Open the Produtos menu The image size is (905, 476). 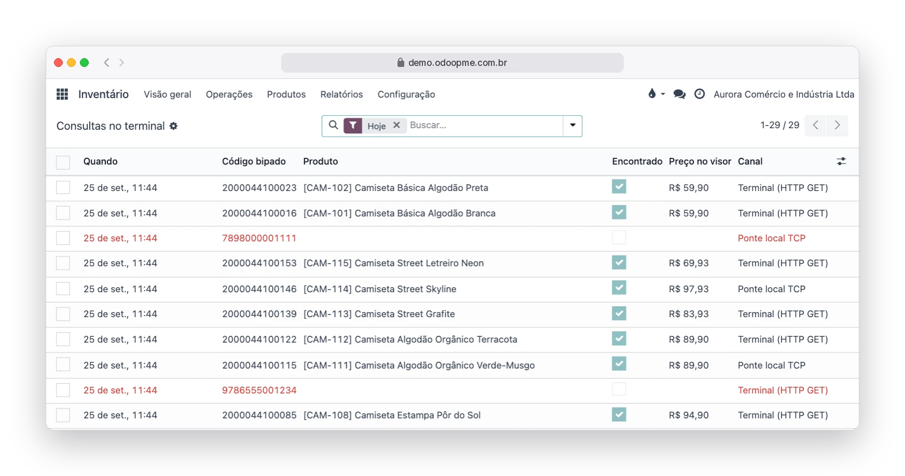pos(286,94)
